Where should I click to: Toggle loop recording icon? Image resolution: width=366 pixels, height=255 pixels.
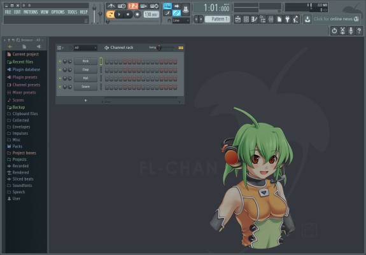pyautogui.click(x=154, y=6)
